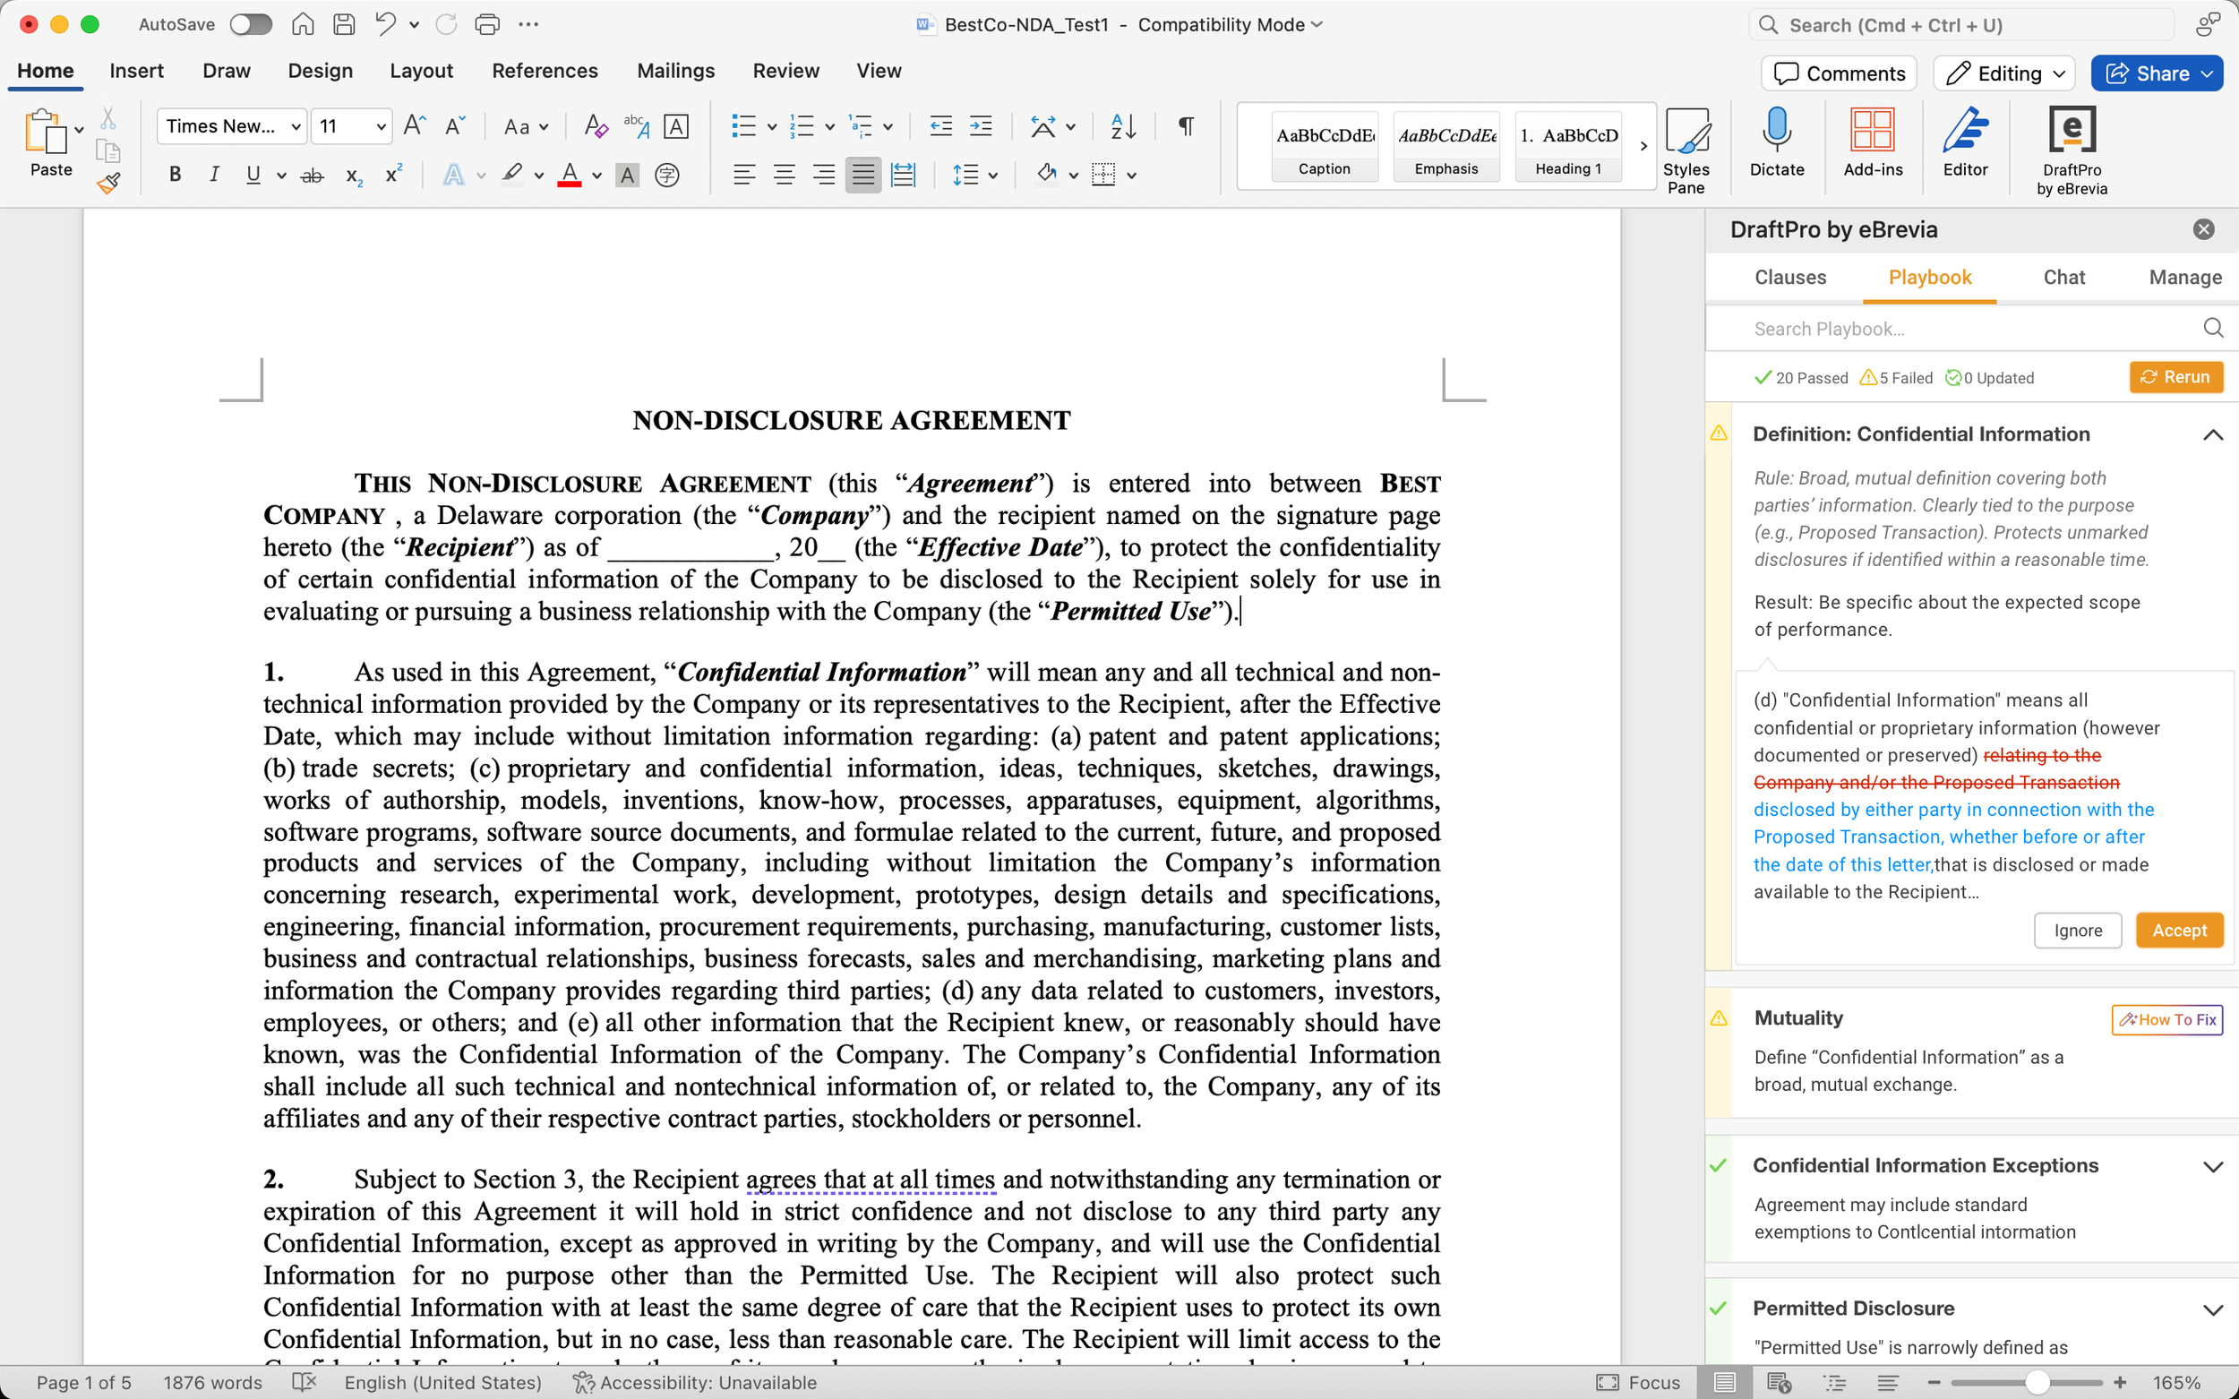The width and height of the screenshot is (2239, 1399).
Task: Close the DraftPro by eBrevia pane
Action: point(2204,229)
